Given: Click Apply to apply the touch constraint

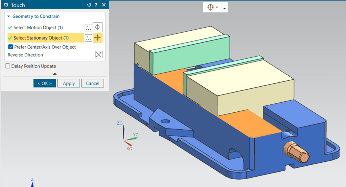Looking at the screenshot, I should coord(69,83).
